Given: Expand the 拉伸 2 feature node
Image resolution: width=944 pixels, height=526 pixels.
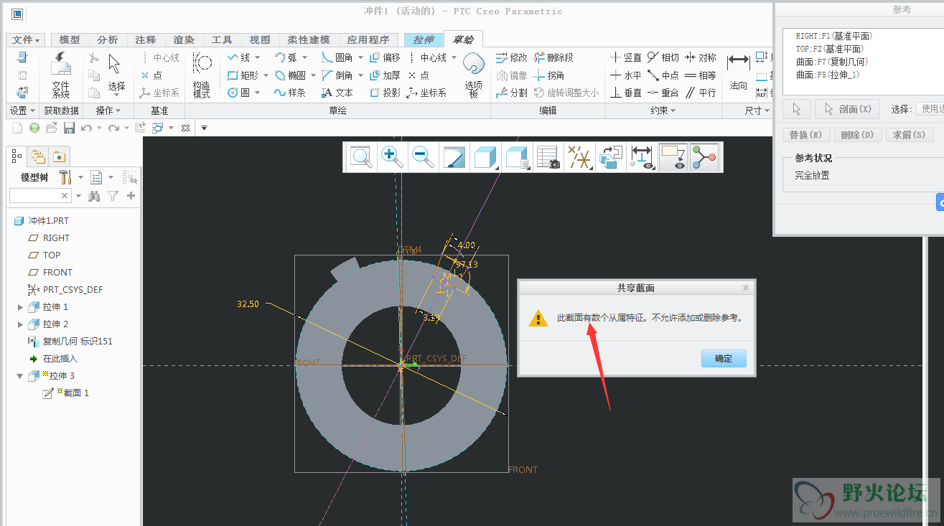Looking at the screenshot, I should (20, 324).
